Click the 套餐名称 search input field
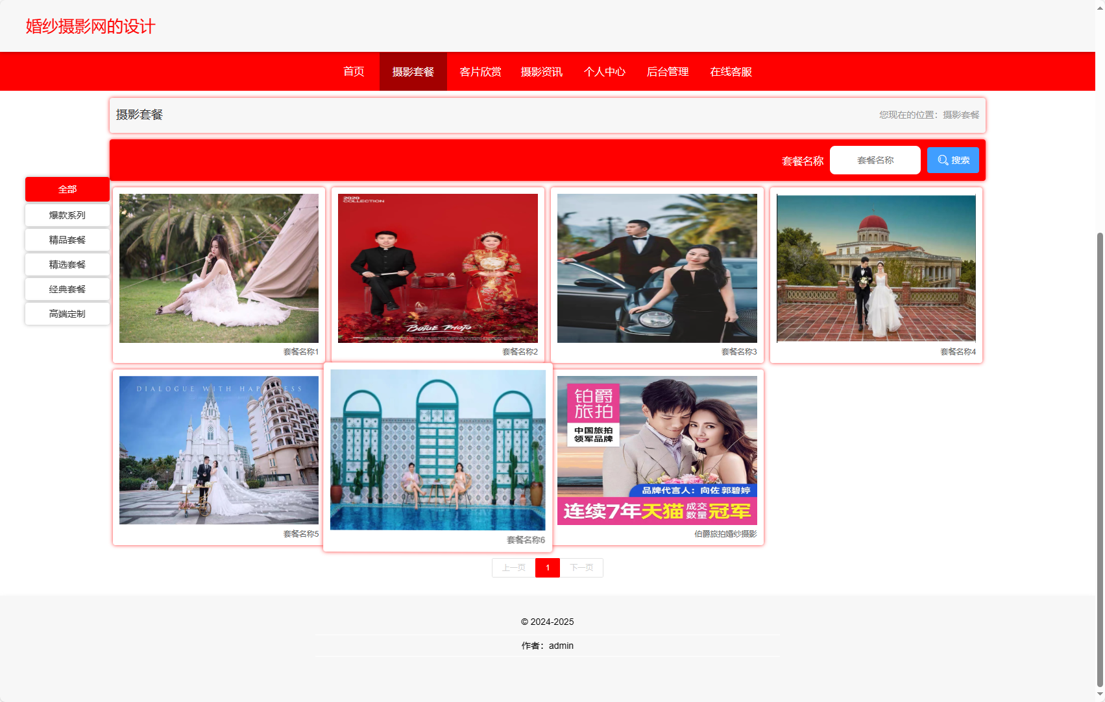Screen dimensions: 1105x702 coord(875,160)
